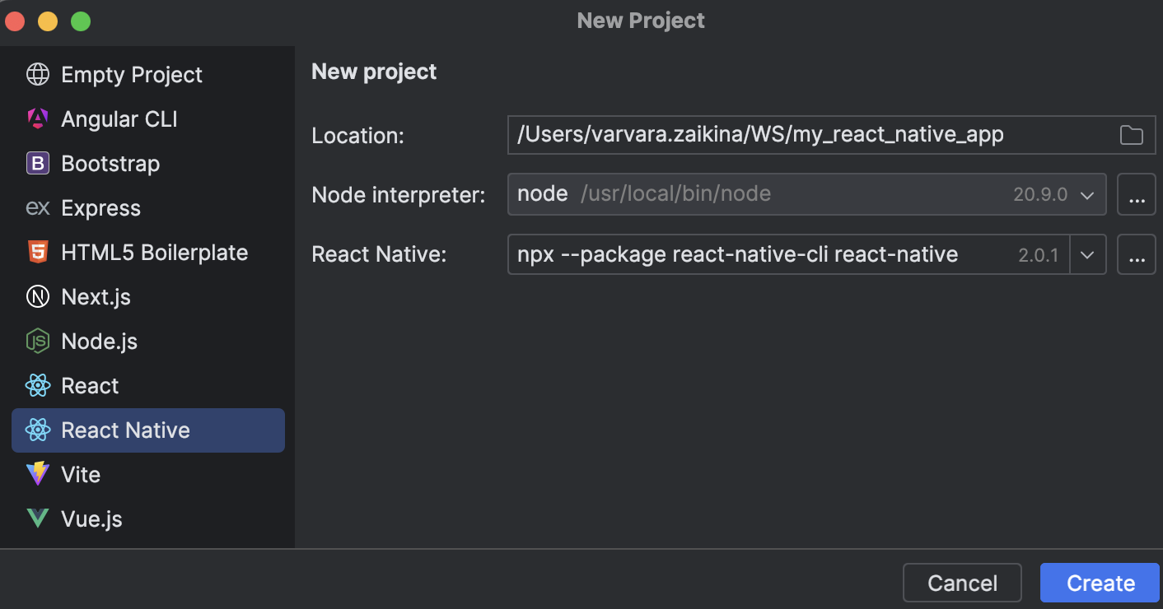This screenshot has width=1163, height=609.
Task: Select the Next.js project icon
Action: tap(37, 296)
